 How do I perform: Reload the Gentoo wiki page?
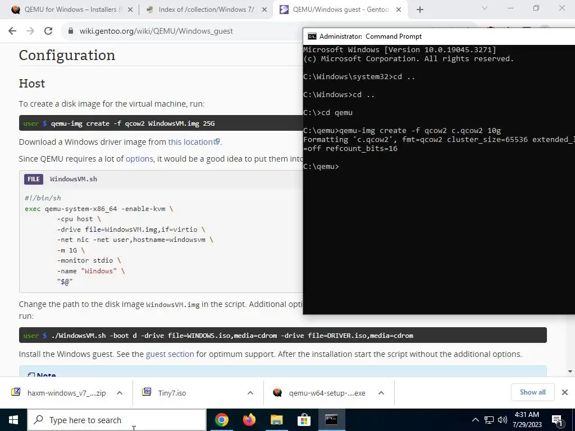[48, 31]
